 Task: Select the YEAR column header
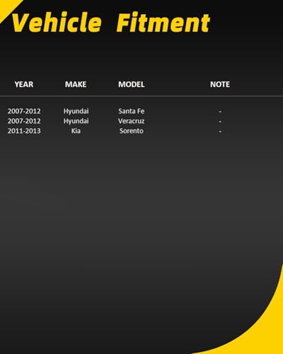tap(24, 84)
